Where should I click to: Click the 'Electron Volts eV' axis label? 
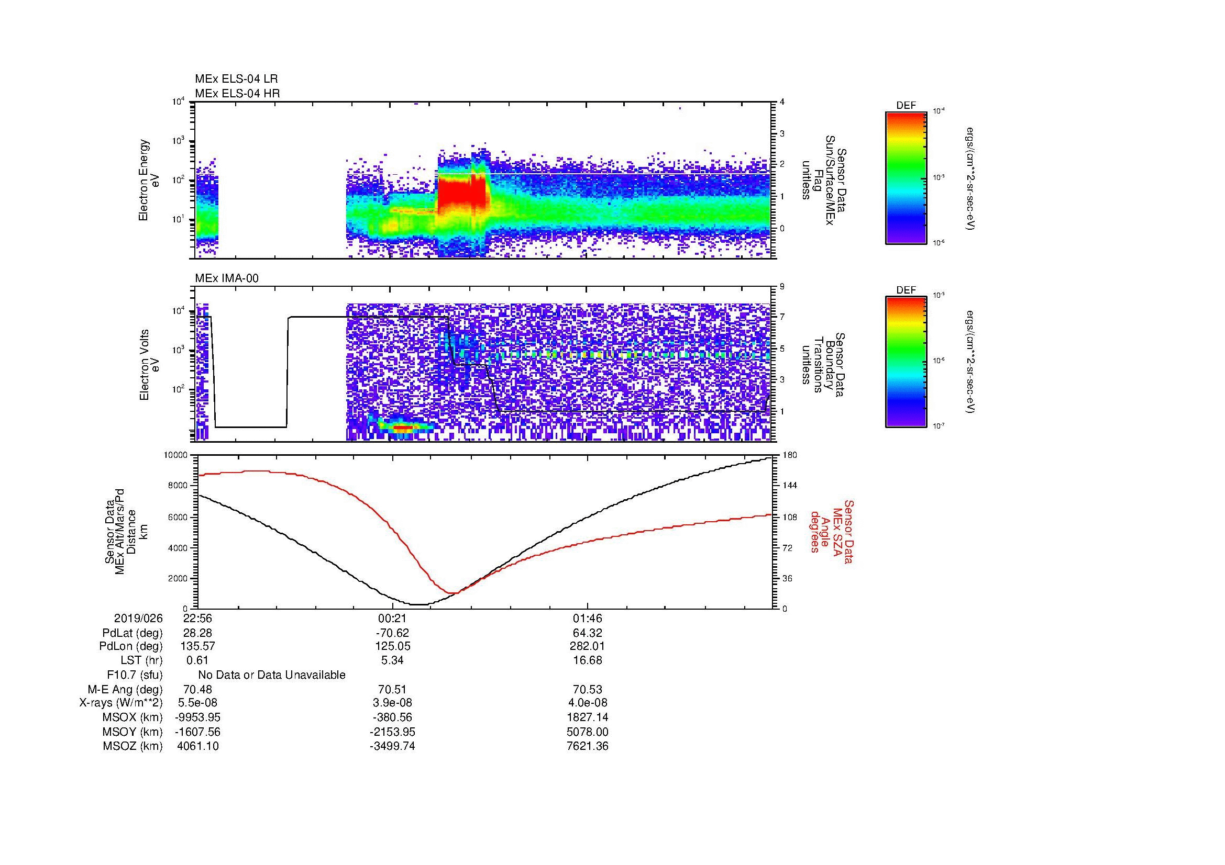click(149, 365)
